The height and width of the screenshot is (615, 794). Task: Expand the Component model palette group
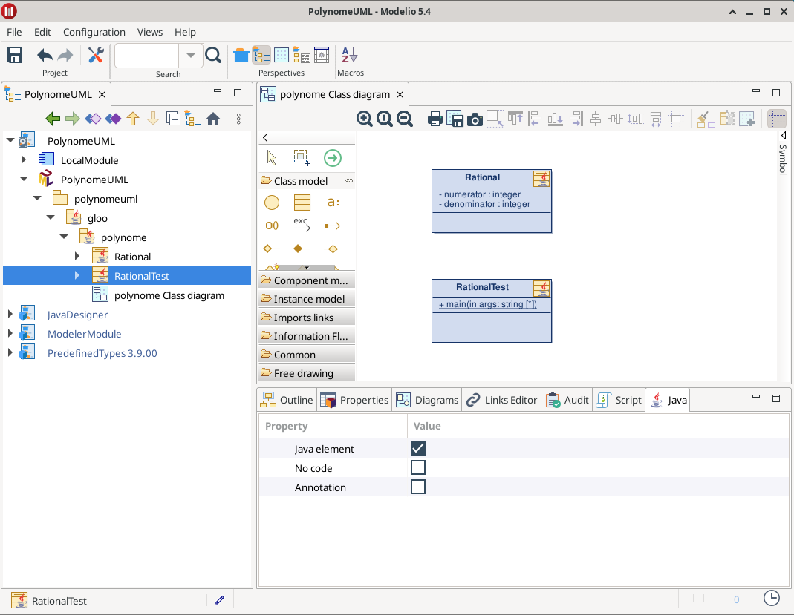tap(307, 280)
